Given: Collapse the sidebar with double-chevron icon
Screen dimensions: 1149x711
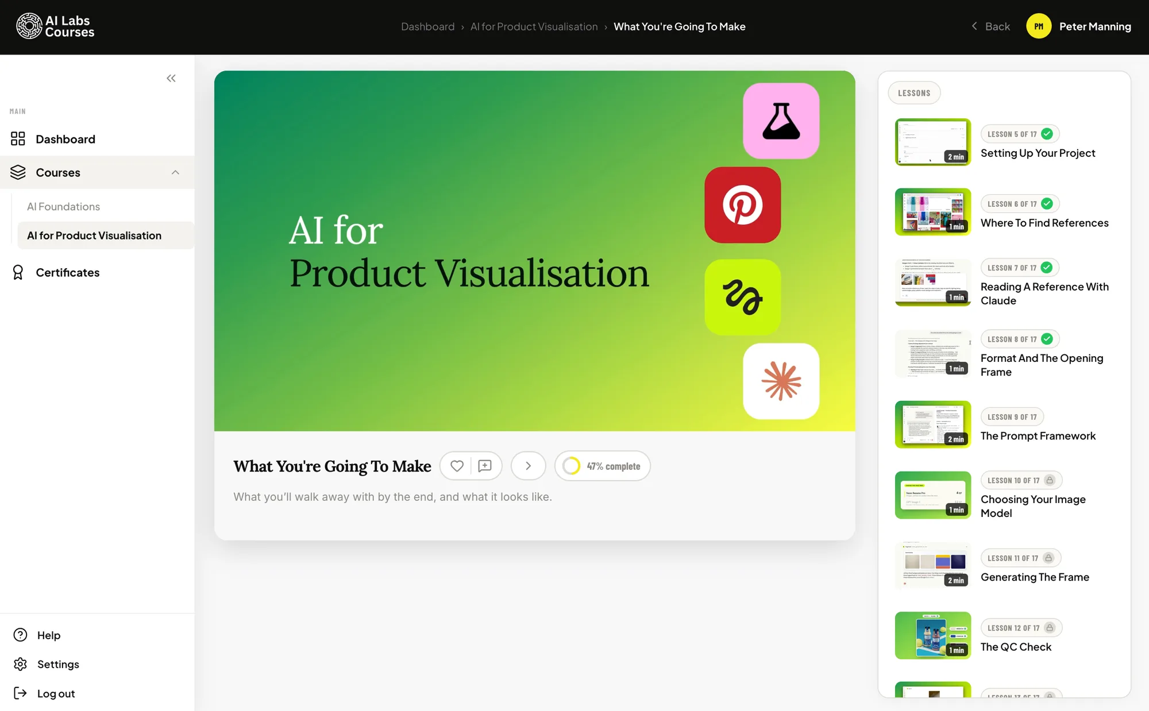Looking at the screenshot, I should pyautogui.click(x=171, y=78).
